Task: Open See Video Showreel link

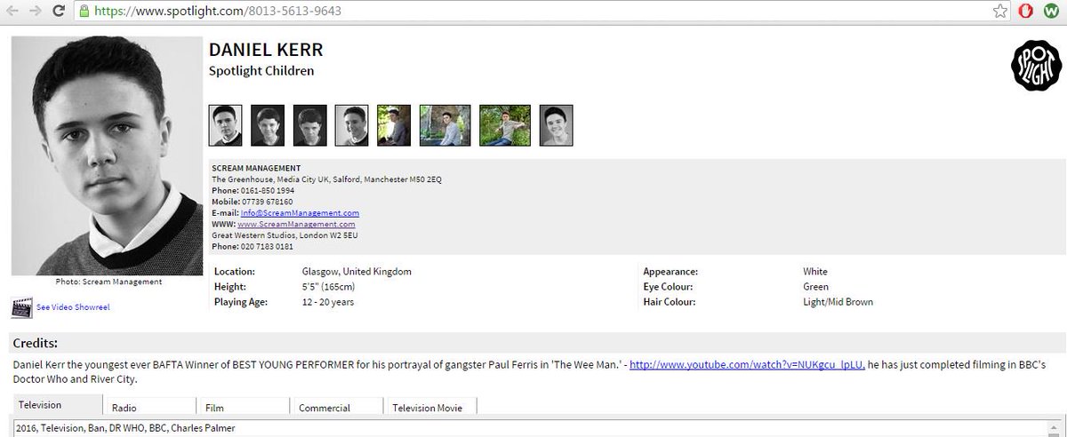Action: [x=73, y=307]
